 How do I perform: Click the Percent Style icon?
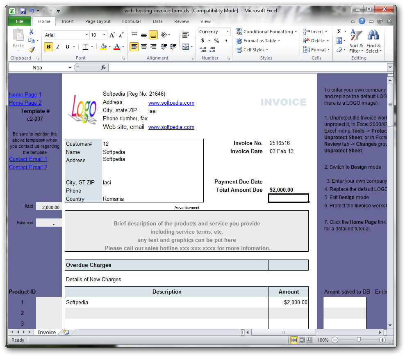216,41
